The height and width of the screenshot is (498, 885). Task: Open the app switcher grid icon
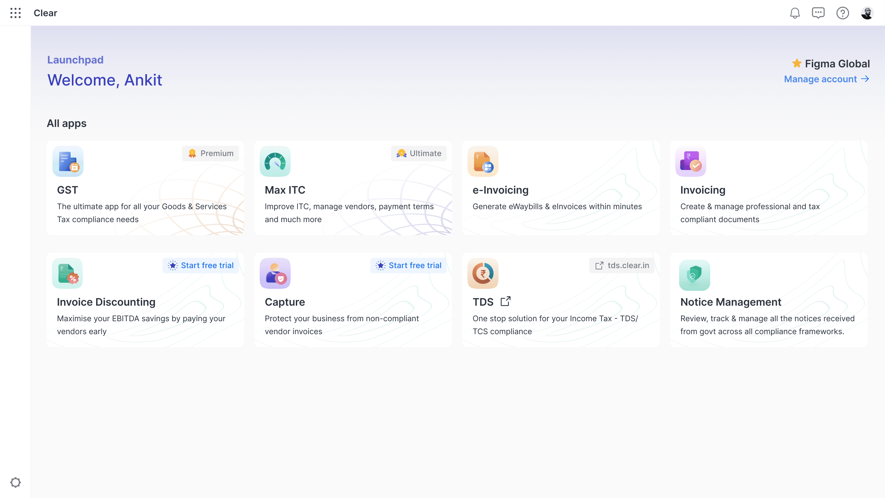click(16, 13)
